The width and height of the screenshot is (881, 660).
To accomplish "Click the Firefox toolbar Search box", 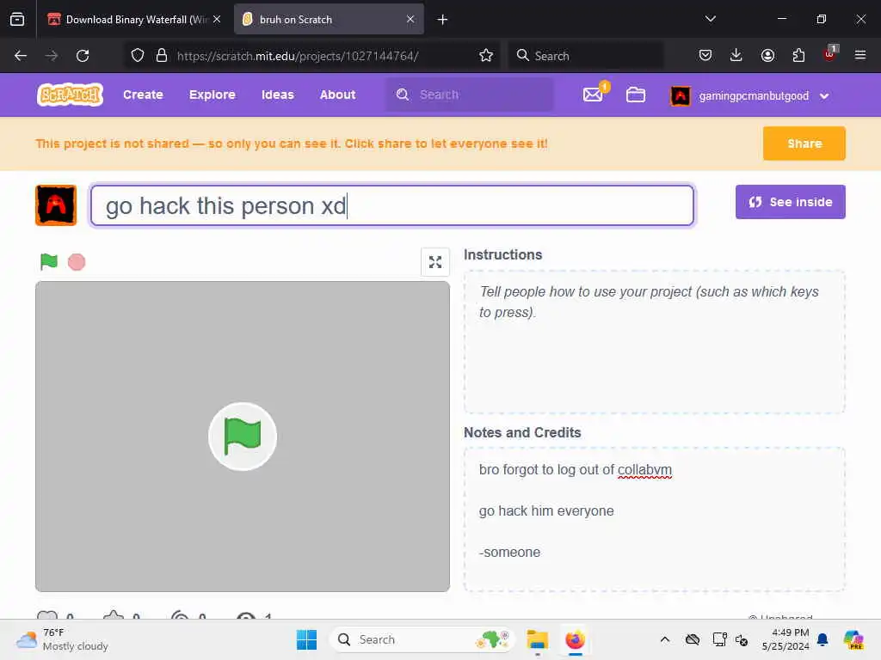I will pos(585,56).
